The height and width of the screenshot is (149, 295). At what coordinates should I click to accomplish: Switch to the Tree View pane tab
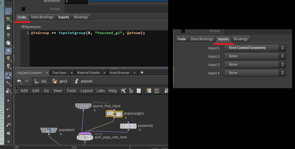[59, 72]
